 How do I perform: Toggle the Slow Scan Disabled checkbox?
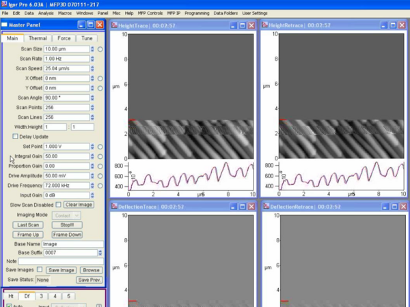pos(59,205)
